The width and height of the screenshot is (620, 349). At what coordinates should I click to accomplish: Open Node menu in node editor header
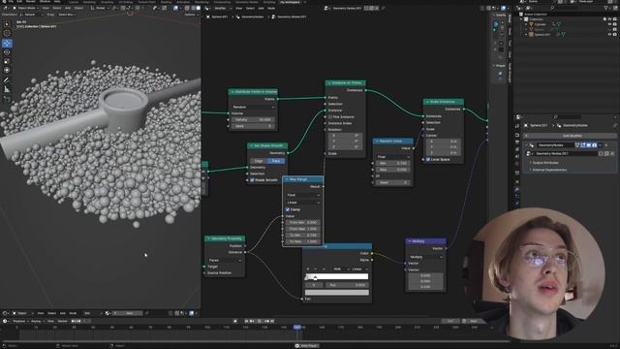(x=271, y=8)
